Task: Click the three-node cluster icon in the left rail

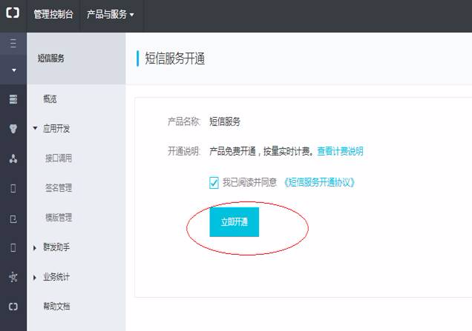Action: [13, 158]
